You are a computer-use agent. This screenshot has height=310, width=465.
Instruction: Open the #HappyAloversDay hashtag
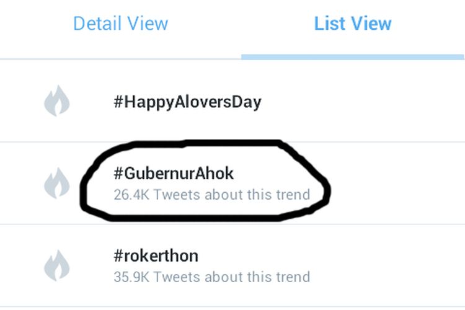(x=187, y=101)
